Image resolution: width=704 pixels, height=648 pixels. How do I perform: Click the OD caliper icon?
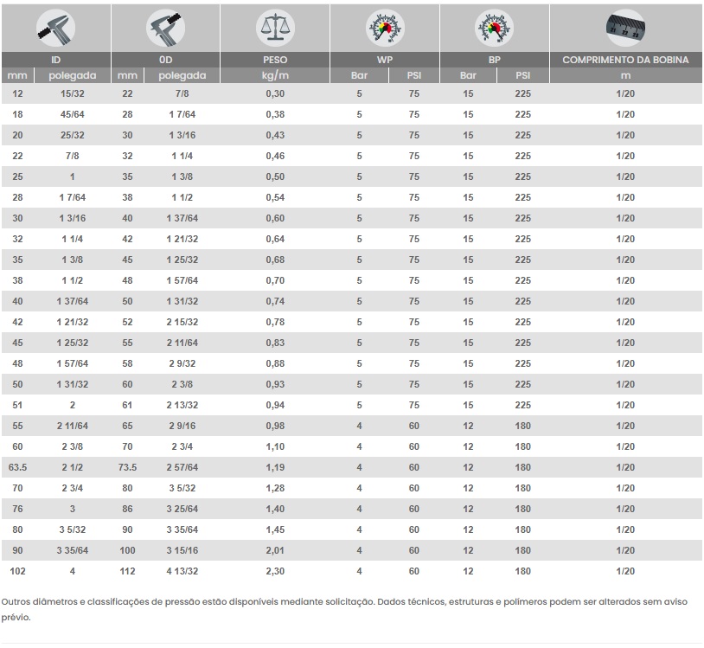tap(165, 28)
